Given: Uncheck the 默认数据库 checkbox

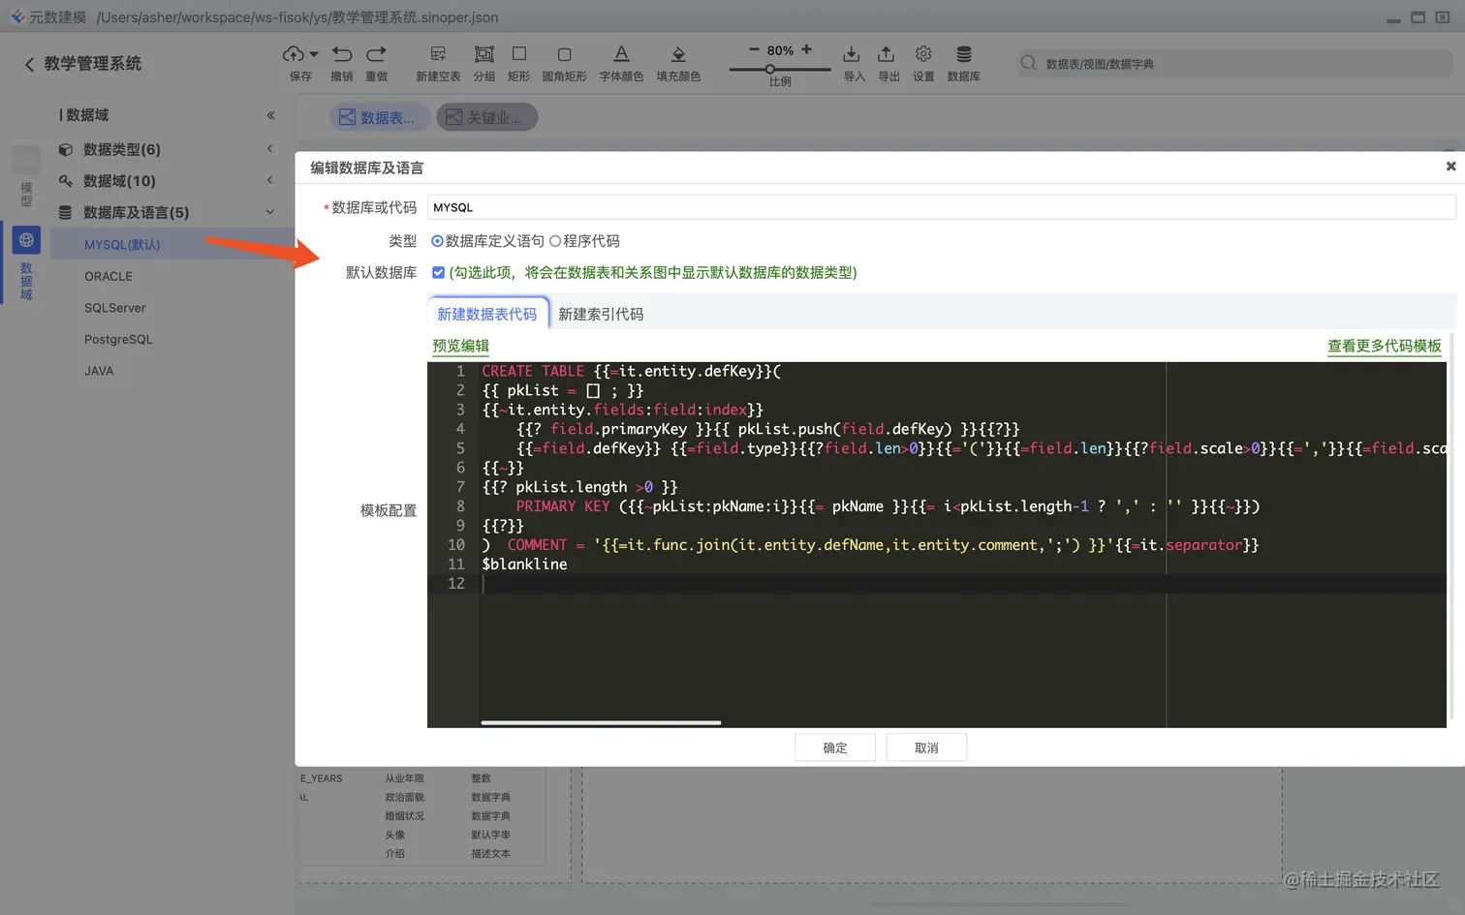Looking at the screenshot, I should (x=438, y=273).
